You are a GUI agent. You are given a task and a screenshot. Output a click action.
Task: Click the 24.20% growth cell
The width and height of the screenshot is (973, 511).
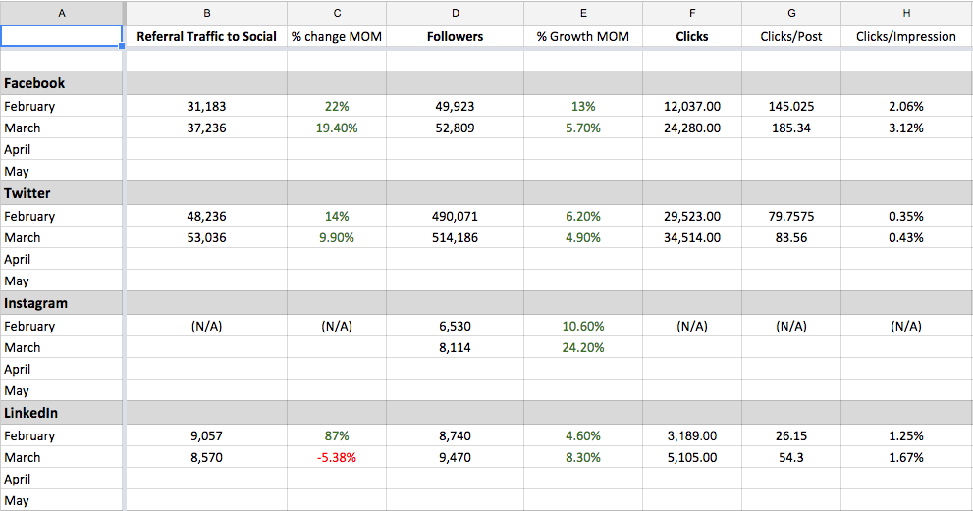583,347
